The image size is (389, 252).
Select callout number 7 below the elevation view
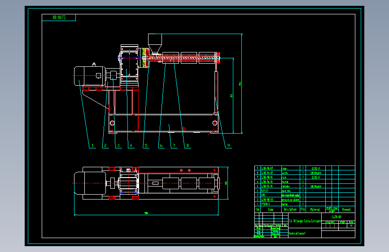(174, 146)
